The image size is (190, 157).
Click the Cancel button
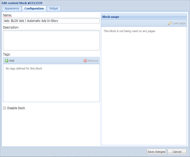[x=177, y=152]
